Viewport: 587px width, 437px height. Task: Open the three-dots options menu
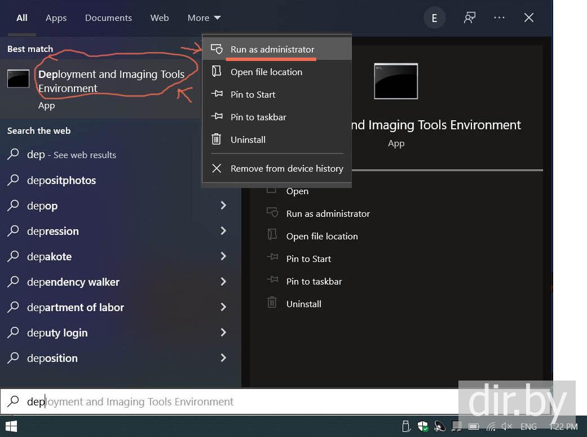pyautogui.click(x=499, y=18)
